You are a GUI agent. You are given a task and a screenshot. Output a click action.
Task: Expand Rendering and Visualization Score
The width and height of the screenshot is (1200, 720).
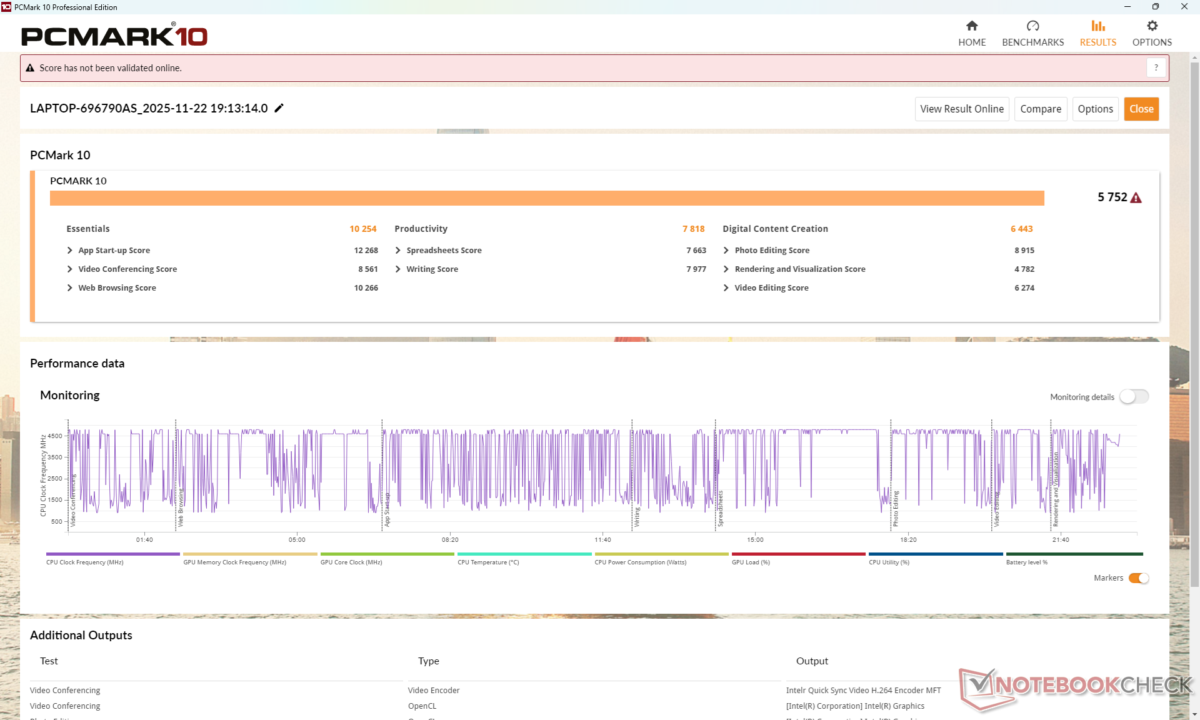pyautogui.click(x=726, y=269)
